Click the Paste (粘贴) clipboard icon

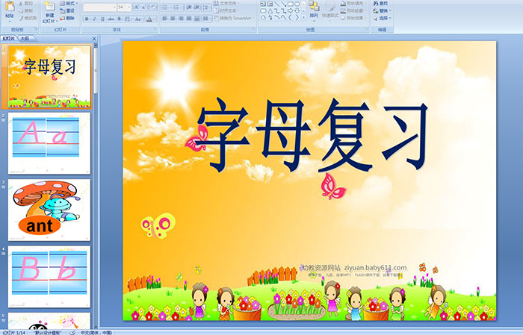point(10,7)
